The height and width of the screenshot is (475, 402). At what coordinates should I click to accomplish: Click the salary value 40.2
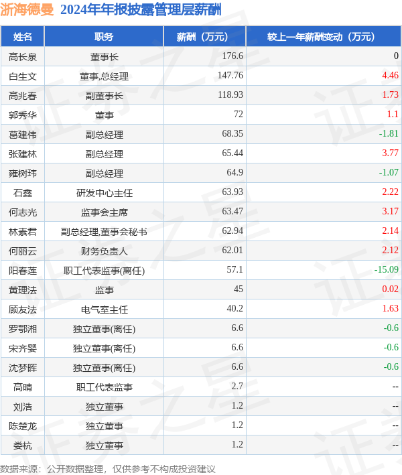[x=234, y=308]
